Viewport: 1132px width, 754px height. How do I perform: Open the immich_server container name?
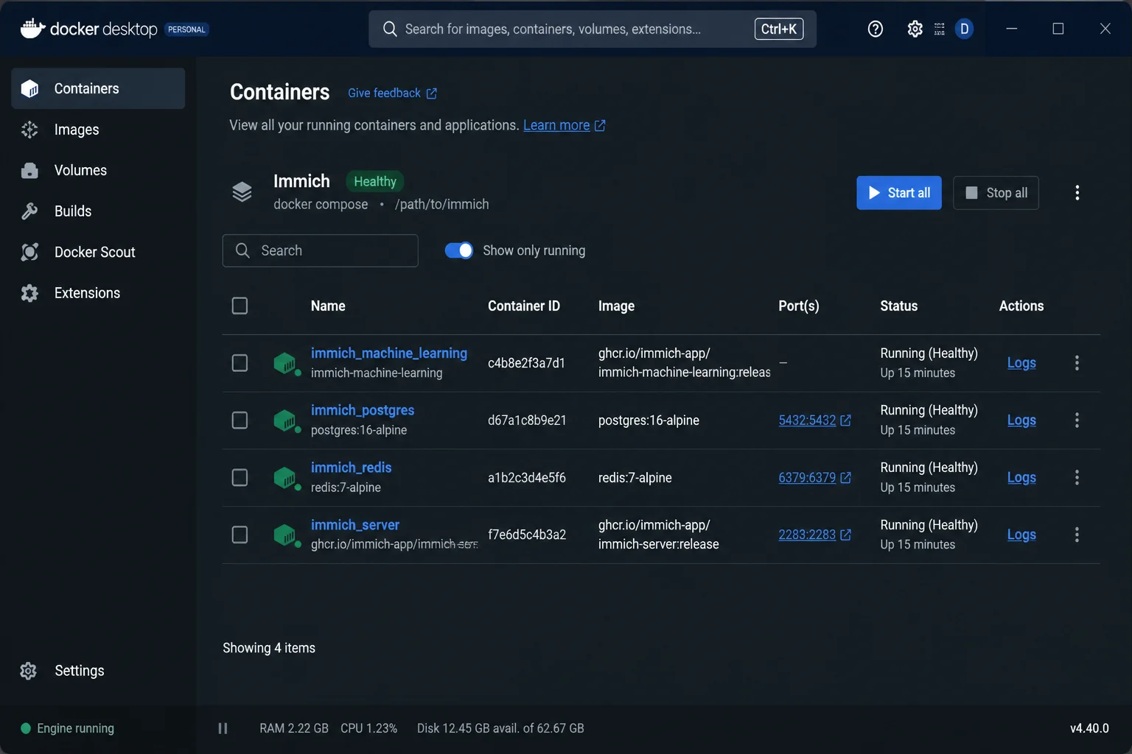355,525
